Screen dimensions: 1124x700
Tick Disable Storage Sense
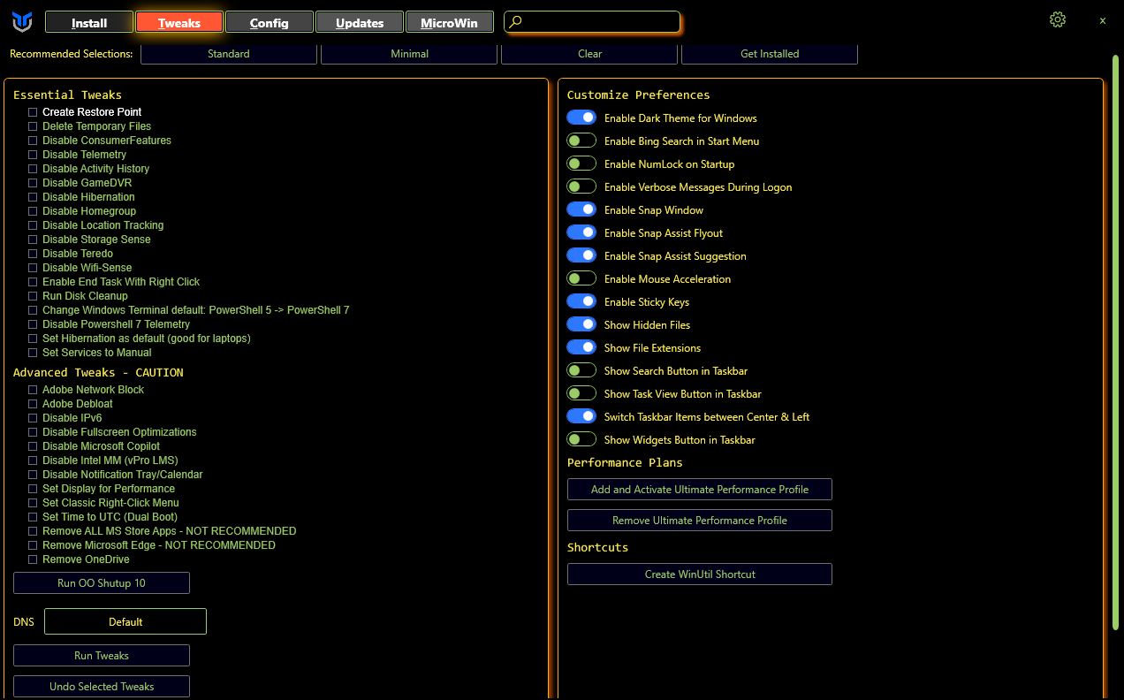click(33, 240)
